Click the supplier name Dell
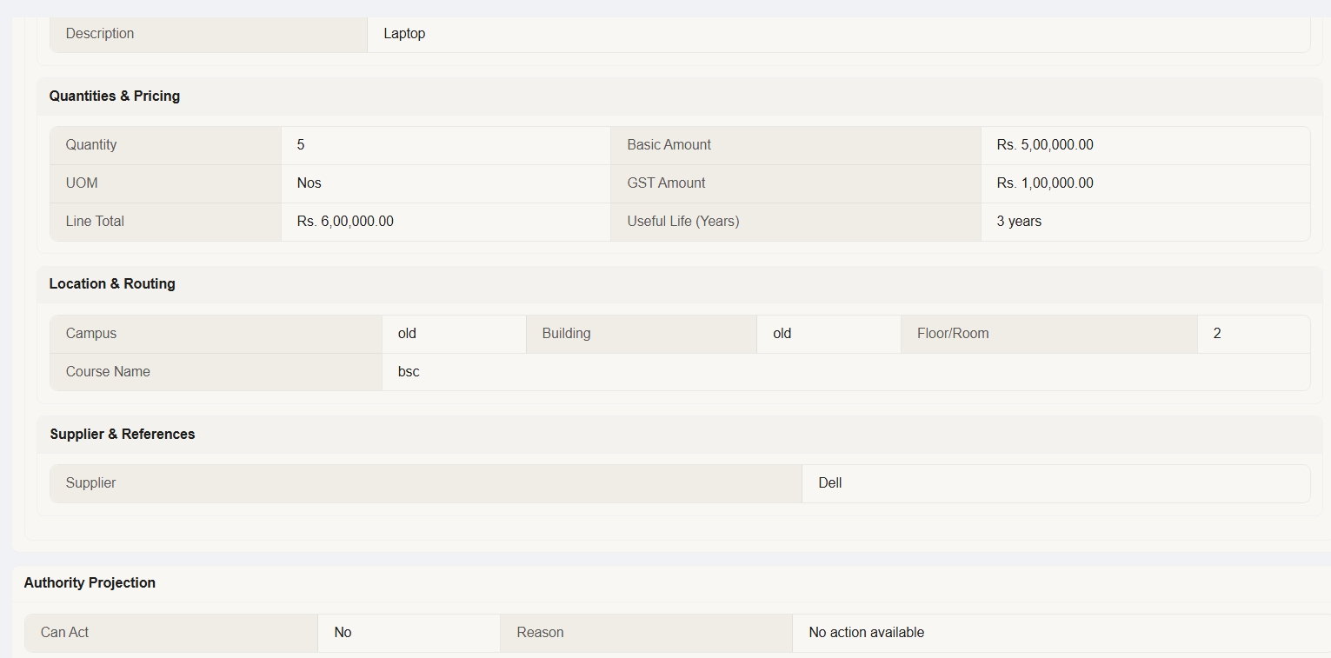 (x=830, y=483)
